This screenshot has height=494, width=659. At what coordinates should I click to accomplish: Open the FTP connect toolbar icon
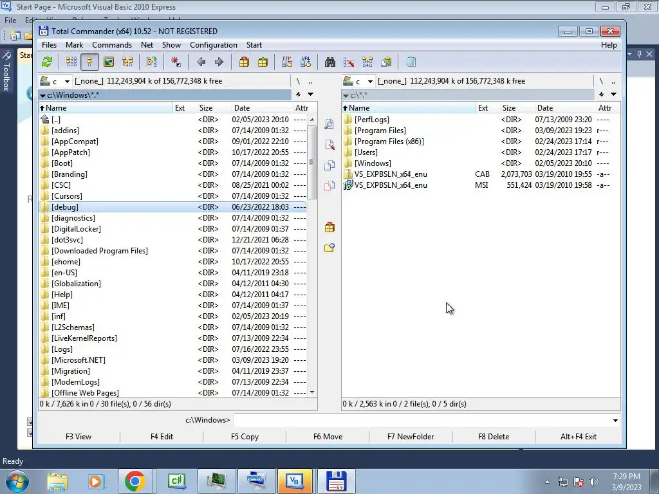pyautogui.click(x=287, y=62)
